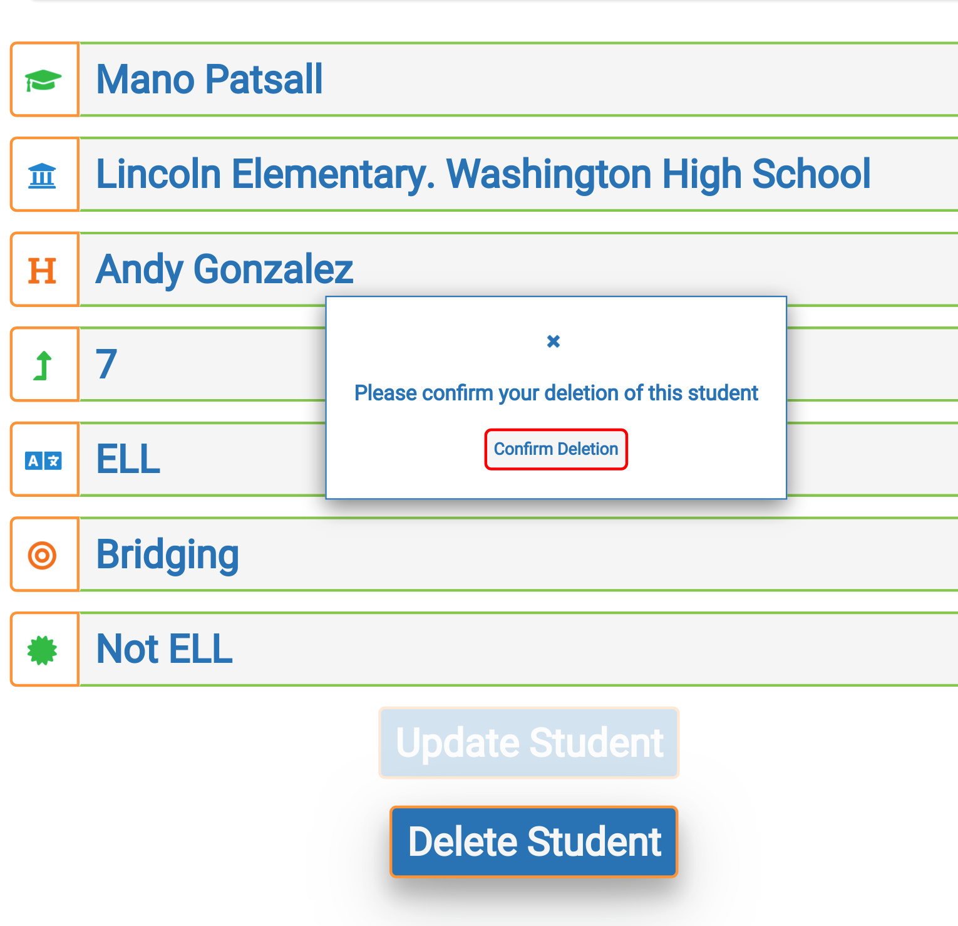Close the deletion confirmation popup
This screenshot has height=926, width=958.
point(554,341)
